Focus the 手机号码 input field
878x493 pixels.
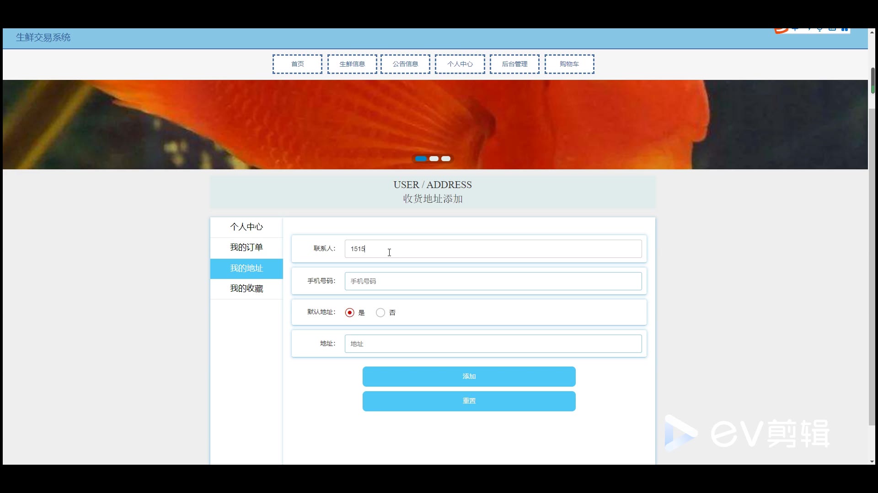point(493,281)
